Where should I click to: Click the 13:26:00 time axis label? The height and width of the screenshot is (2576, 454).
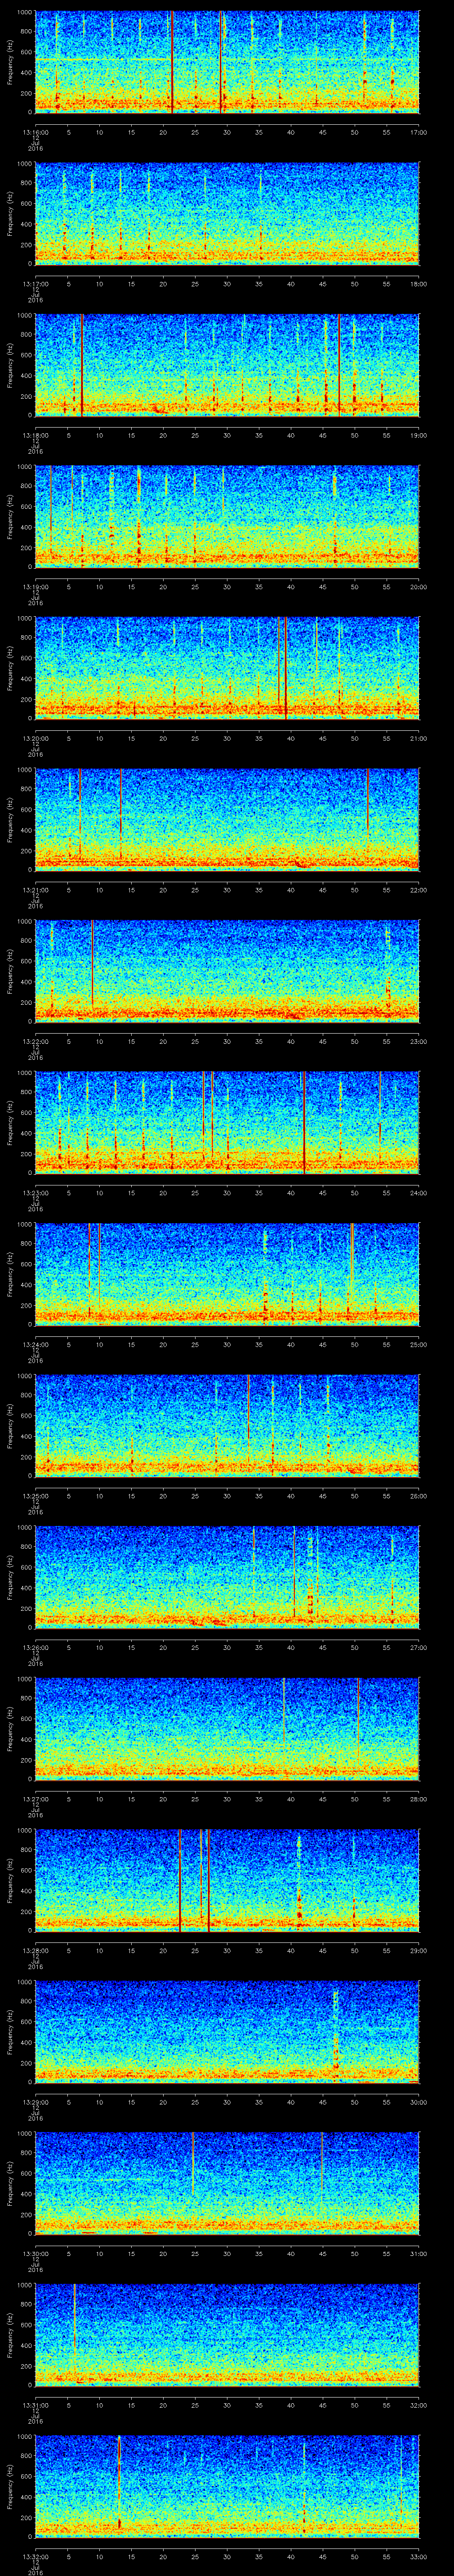click(x=36, y=1647)
